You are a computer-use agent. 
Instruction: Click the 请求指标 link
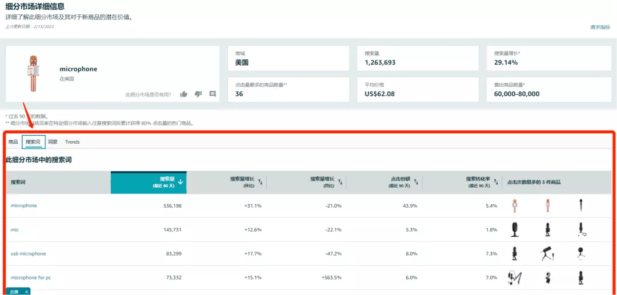click(x=600, y=27)
